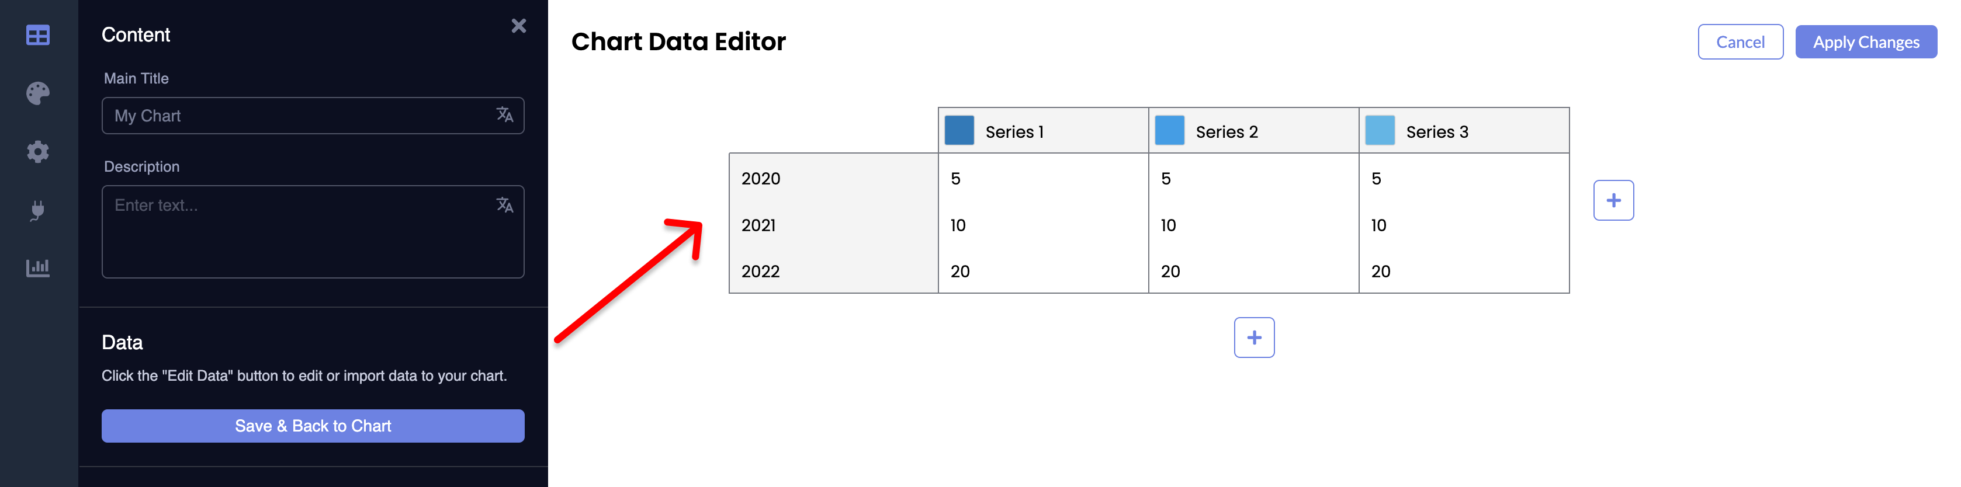
Task: Click the Cancel button
Action: [x=1740, y=42]
